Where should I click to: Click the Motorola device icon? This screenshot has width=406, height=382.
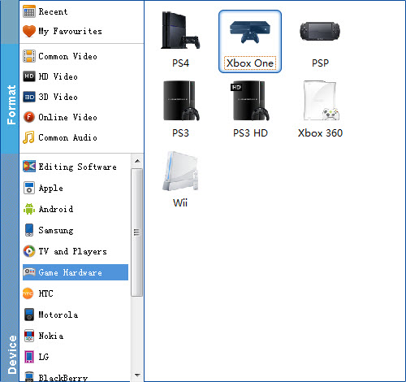29,315
